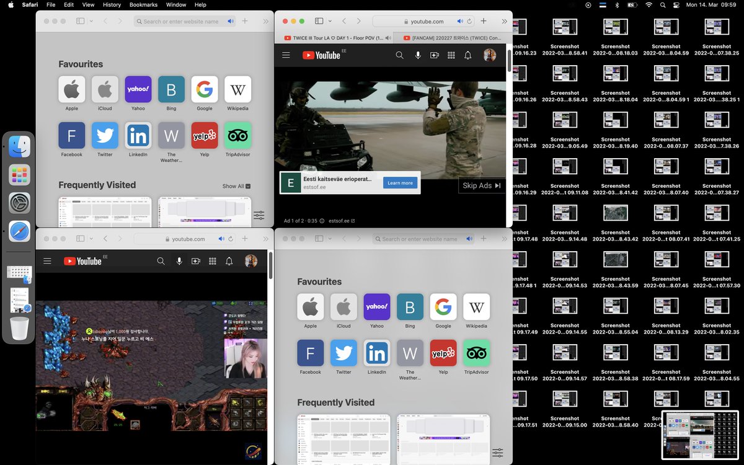Viewport: 744px width, 465px height.
Task: Open the Yahoo favourite in the upper start page window
Action: 138,89
